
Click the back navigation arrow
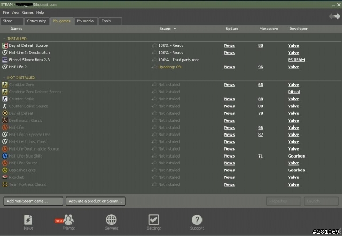click(331, 17)
